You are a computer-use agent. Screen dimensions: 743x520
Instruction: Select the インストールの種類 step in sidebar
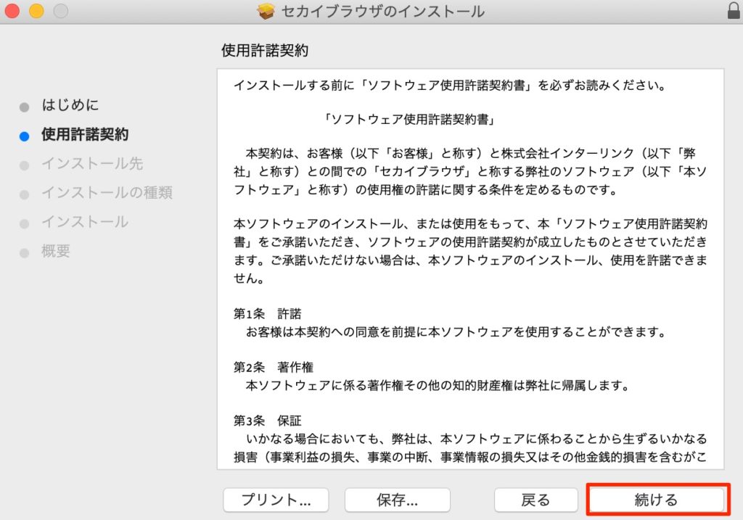coord(107,193)
